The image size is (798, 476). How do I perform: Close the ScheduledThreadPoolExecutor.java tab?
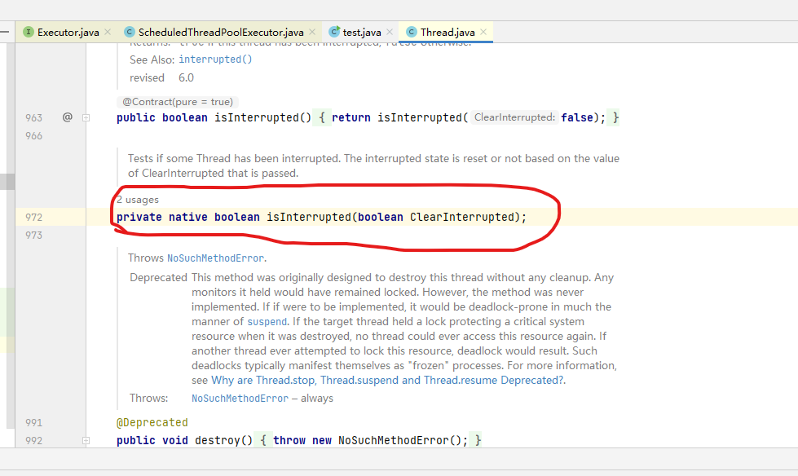coord(312,32)
